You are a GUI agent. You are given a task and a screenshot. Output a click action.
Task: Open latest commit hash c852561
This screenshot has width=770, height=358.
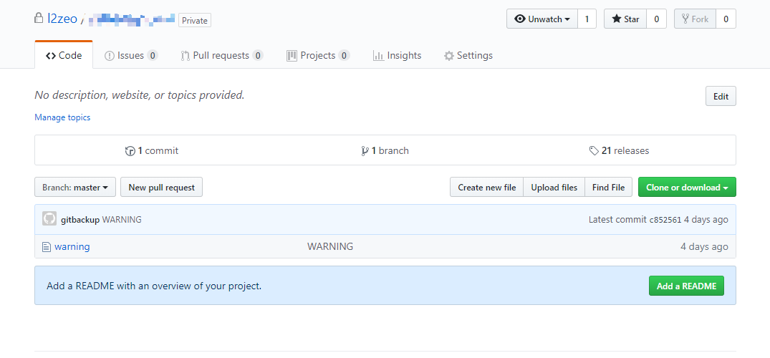tap(665, 220)
